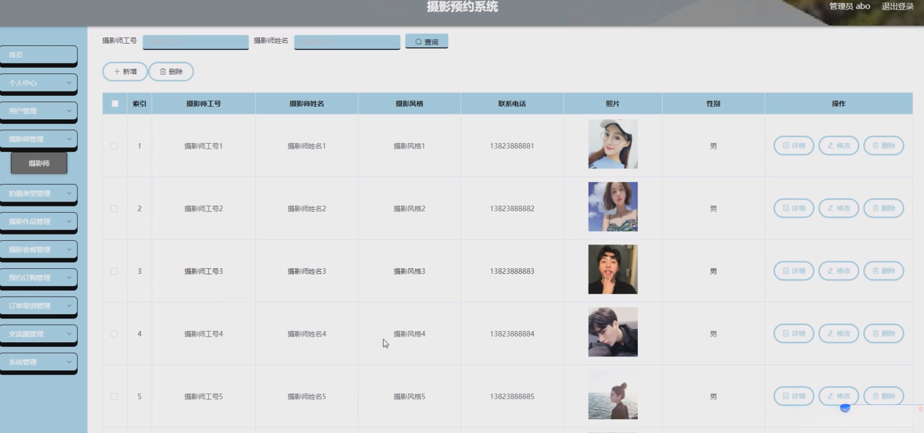Check the checkbox for row index 4
This screenshot has width=924, height=433.
click(x=114, y=334)
